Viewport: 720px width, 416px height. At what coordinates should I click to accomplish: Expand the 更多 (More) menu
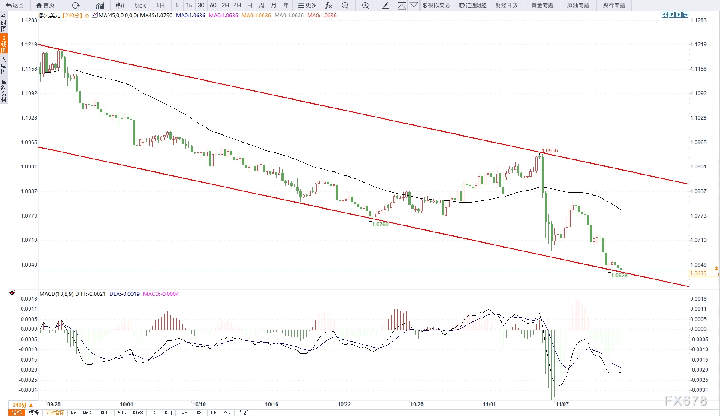[307, 6]
